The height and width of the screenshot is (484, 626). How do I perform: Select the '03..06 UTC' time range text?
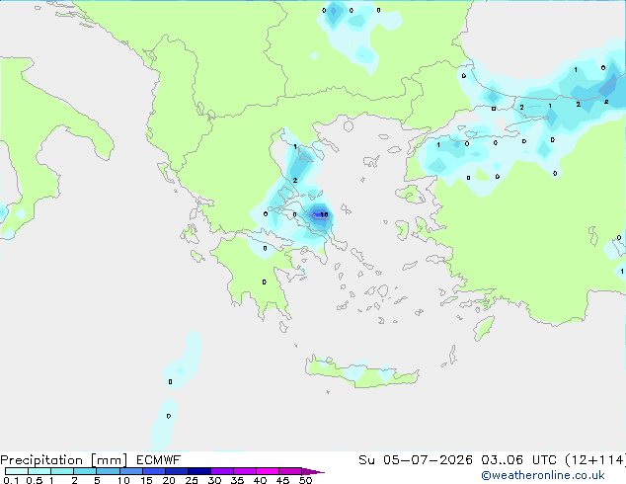[518, 460]
